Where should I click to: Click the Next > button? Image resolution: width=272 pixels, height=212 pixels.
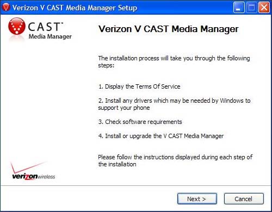(x=197, y=199)
